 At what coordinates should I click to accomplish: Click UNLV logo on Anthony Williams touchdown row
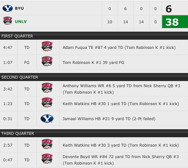click(x=47, y=87)
